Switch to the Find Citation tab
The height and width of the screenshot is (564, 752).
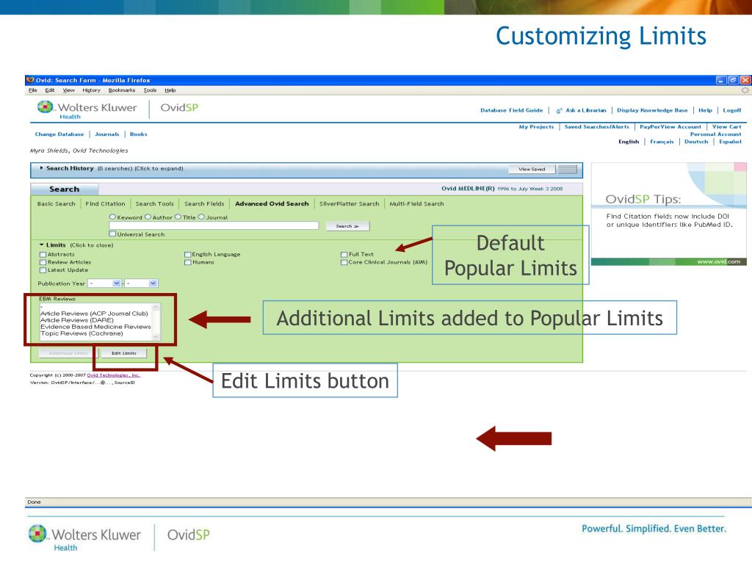pyautogui.click(x=105, y=204)
